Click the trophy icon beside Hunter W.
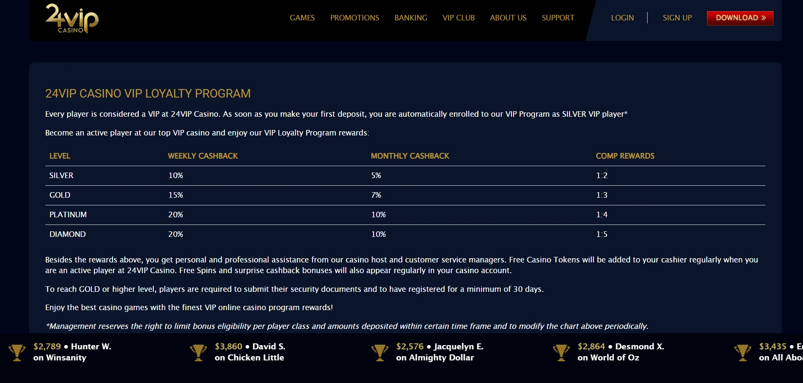Viewport: 803px width, 383px height. tap(17, 352)
